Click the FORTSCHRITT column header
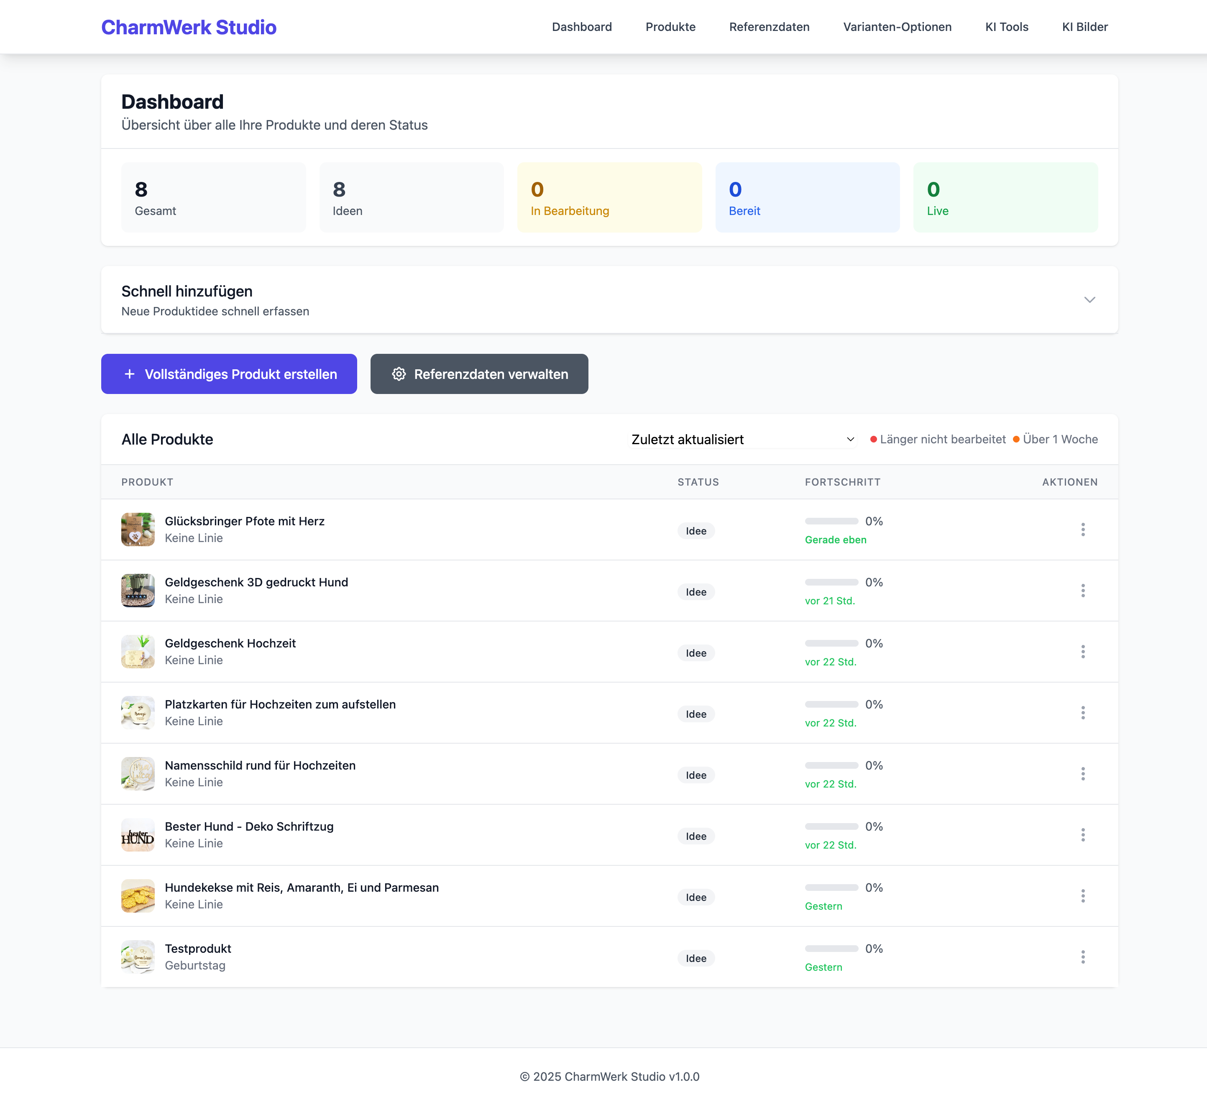The image size is (1207, 1105). pyautogui.click(x=842, y=483)
